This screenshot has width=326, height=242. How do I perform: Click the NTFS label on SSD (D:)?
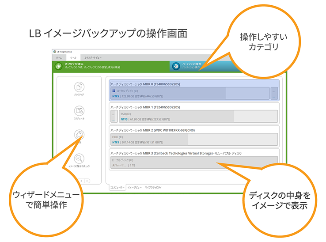click(x=124, y=119)
